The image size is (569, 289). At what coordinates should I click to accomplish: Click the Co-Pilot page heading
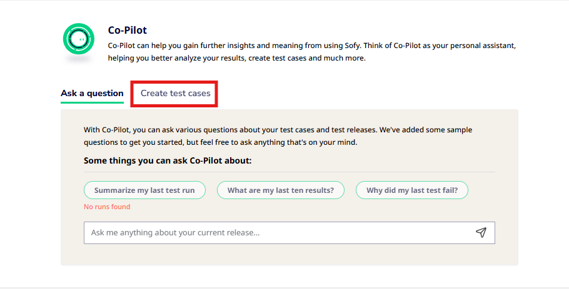[128, 30]
